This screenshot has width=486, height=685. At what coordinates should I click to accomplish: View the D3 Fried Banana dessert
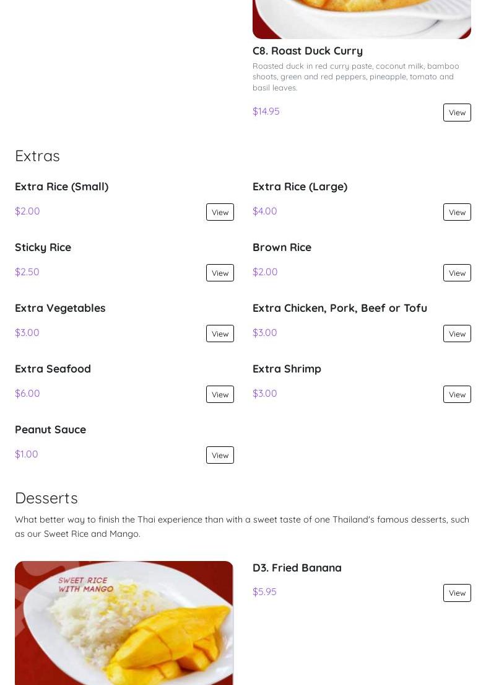click(457, 593)
